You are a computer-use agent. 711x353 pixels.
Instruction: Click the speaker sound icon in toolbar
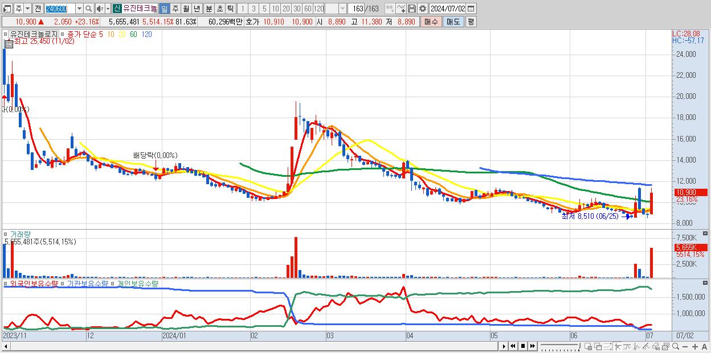point(100,9)
